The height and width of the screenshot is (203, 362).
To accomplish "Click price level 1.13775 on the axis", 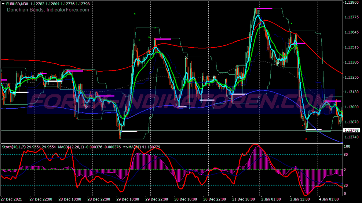I will (351, 17).
